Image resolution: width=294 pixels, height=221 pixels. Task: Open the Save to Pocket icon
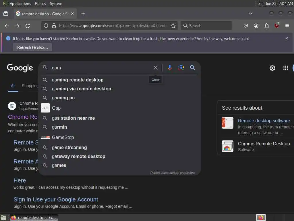[246, 26]
